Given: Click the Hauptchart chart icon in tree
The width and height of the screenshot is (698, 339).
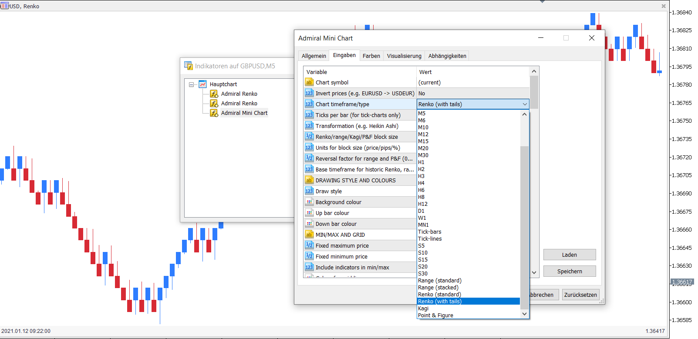Looking at the screenshot, I should [x=203, y=84].
